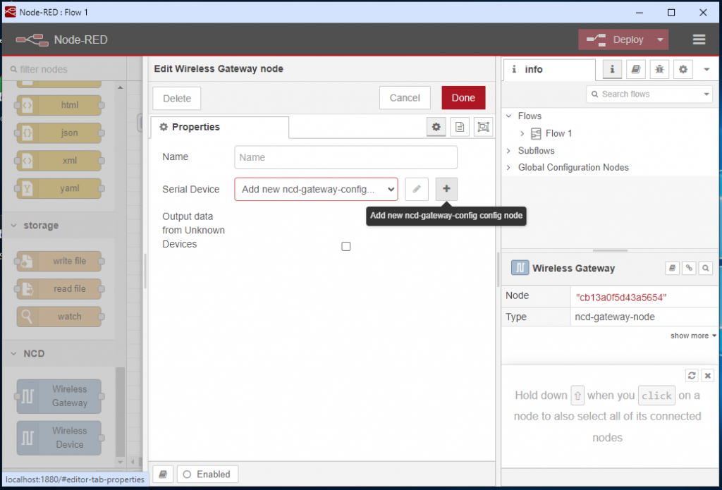
Task: Expand the Subflows tree item
Action: click(509, 151)
